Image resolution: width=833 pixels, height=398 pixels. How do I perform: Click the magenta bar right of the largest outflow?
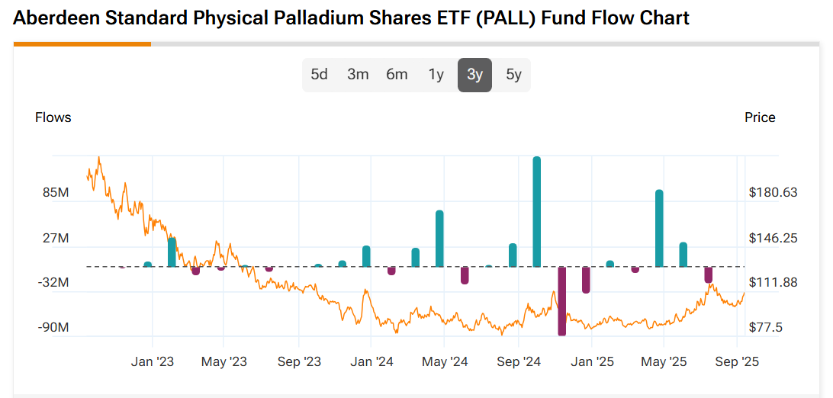[x=586, y=280]
